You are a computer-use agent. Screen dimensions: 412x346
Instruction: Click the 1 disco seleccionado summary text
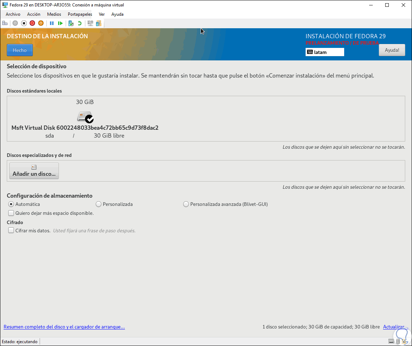point(321,327)
